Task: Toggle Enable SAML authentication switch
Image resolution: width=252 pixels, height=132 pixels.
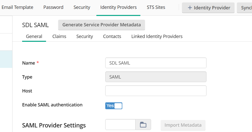Action: (x=114, y=106)
